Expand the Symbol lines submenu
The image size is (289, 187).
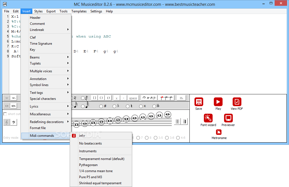(x=46, y=85)
